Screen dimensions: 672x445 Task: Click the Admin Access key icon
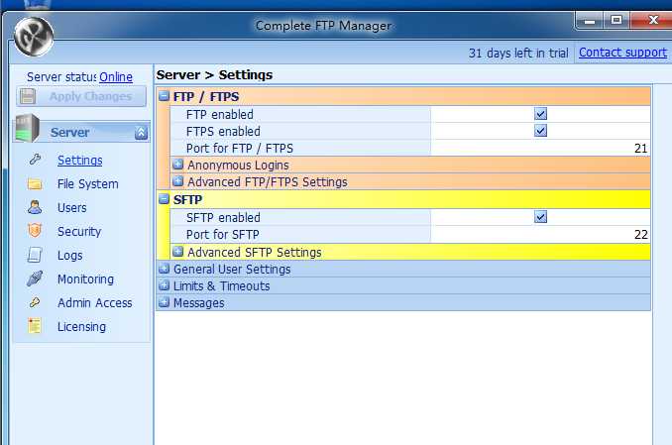tap(35, 302)
